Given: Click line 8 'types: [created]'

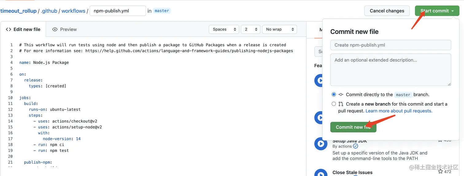Looking at the screenshot, I should [47, 86].
